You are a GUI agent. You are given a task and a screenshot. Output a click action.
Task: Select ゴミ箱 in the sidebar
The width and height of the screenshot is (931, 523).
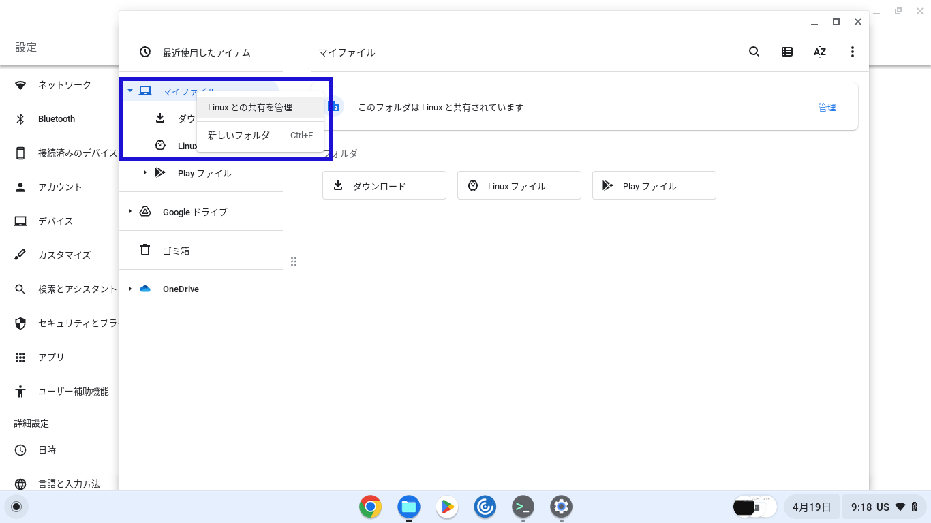pos(175,251)
